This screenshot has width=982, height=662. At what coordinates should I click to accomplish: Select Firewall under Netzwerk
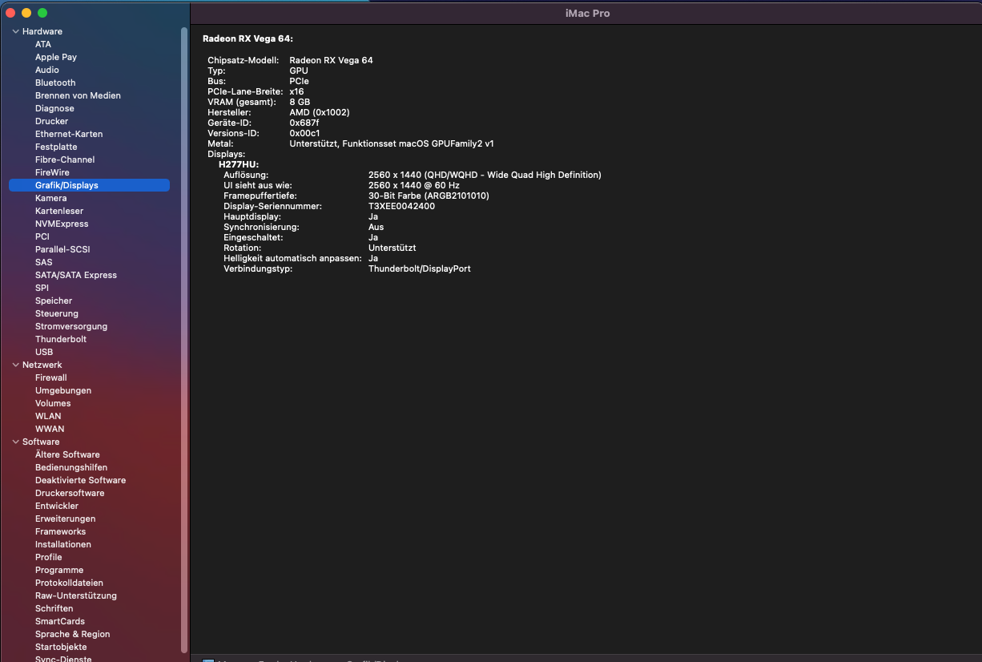click(x=51, y=377)
